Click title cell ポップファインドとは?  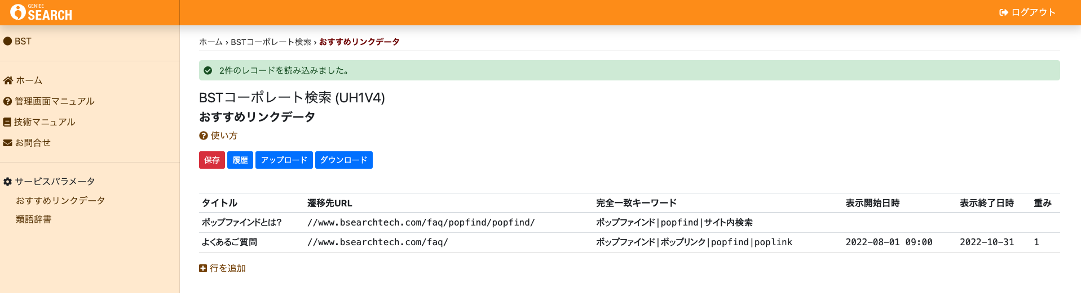point(242,223)
